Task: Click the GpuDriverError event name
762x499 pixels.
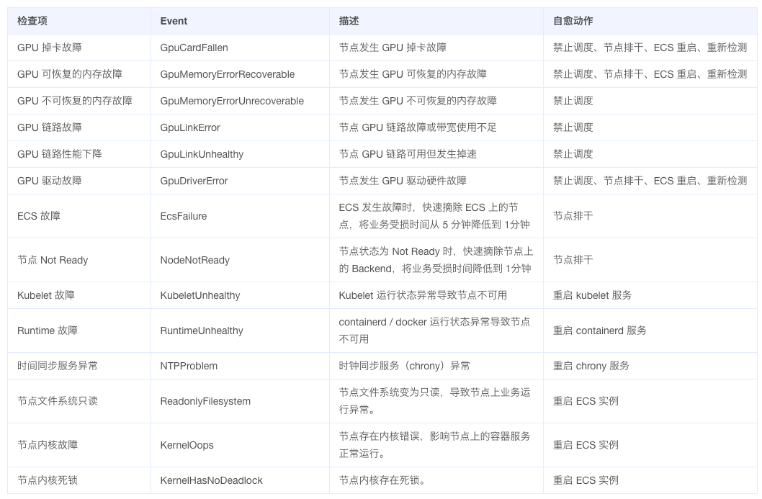Action: click(194, 181)
